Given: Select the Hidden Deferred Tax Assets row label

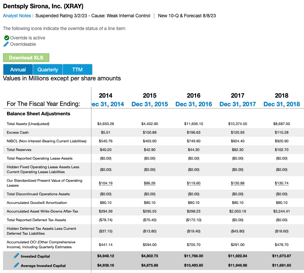Looking at the screenshot, I should click(41, 231).
